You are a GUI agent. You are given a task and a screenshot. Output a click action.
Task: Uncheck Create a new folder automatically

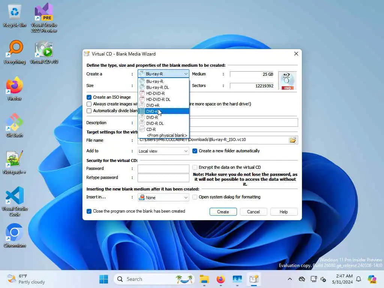[195, 151]
